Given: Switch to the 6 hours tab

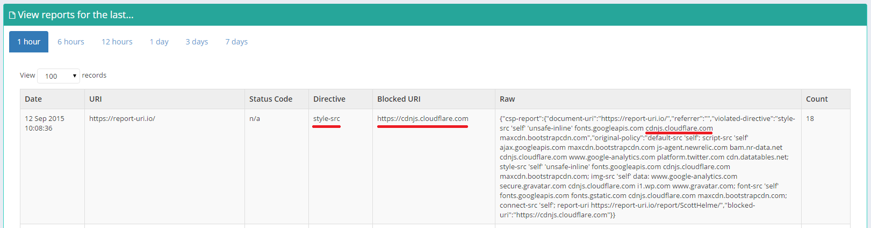Looking at the screenshot, I should [x=71, y=42].
